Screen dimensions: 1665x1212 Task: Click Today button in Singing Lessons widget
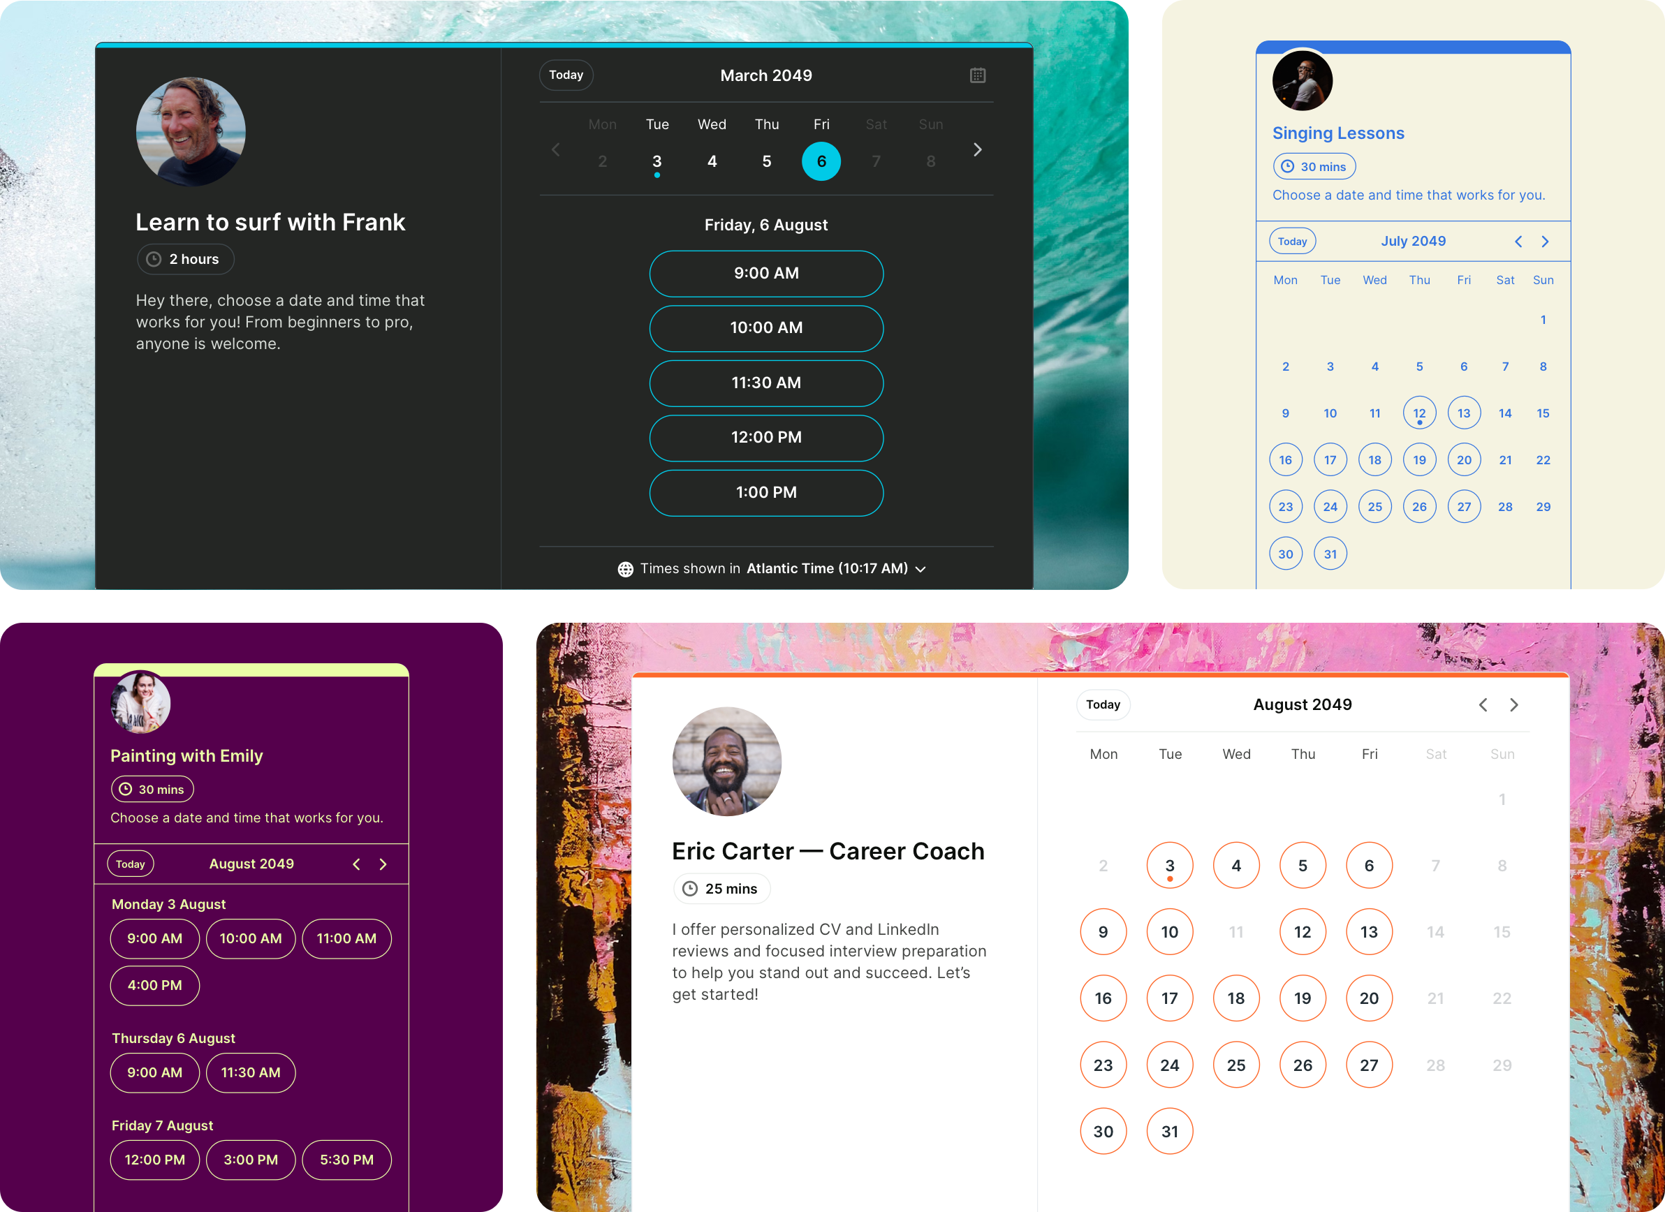(x=1293, y=240)
